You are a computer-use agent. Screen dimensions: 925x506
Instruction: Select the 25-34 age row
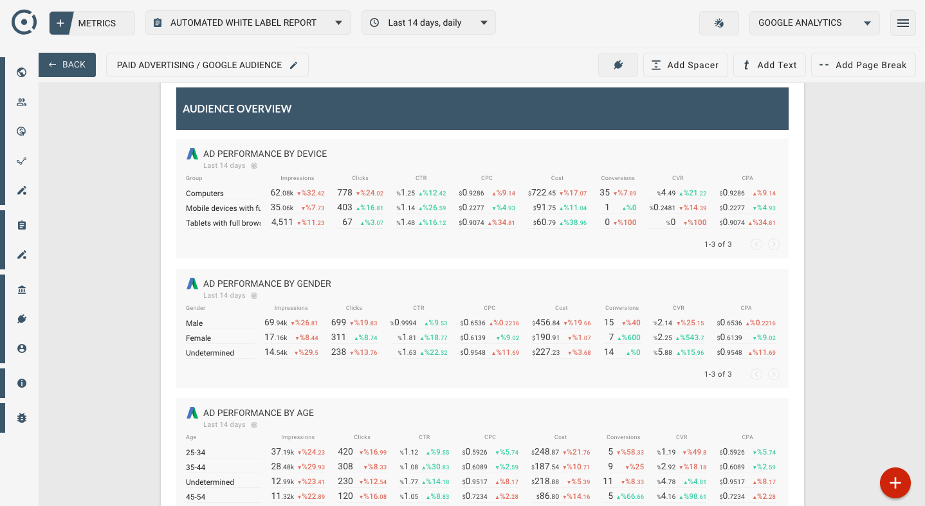(196, 453)
